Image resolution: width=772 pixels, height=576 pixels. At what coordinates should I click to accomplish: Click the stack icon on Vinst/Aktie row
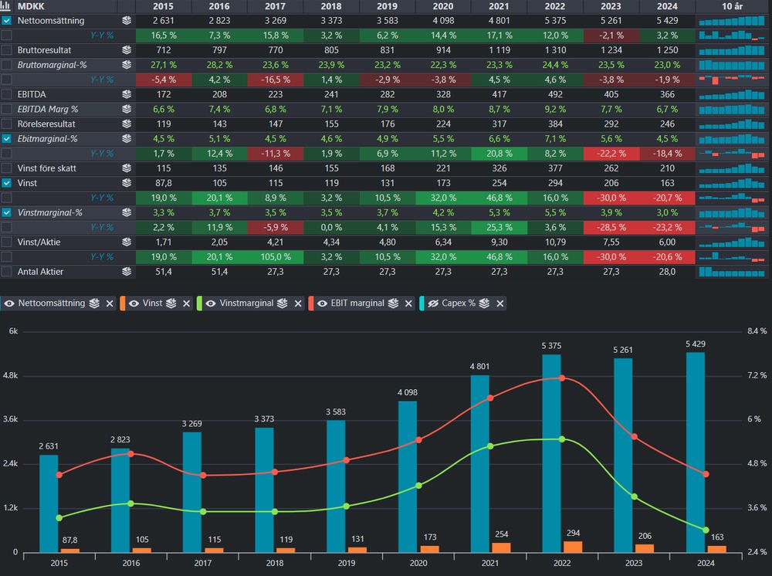point(127,242)
